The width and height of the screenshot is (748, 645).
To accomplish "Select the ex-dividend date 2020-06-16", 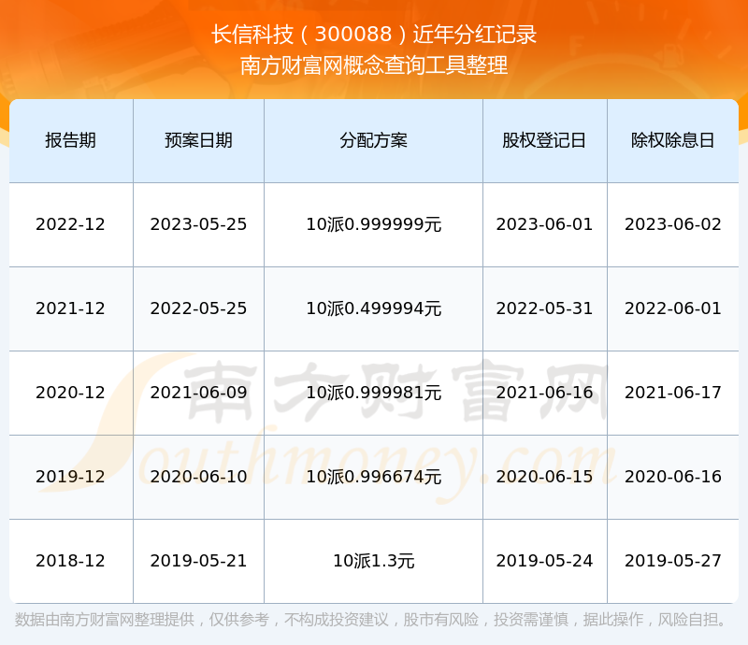I will tap(672, 476).
